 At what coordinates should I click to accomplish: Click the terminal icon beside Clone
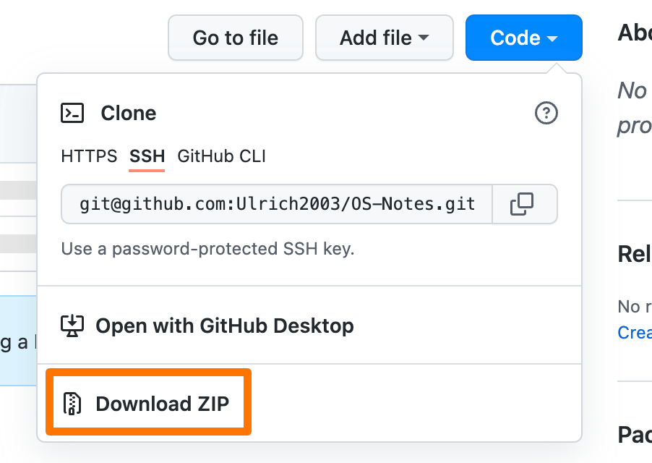[x=72, y=113]
